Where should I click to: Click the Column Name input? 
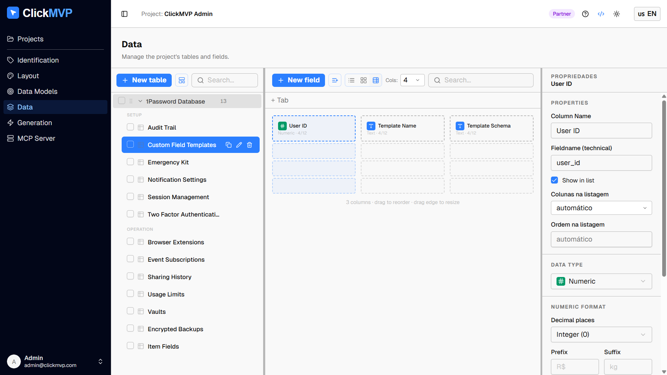click(x=601, y=131)
